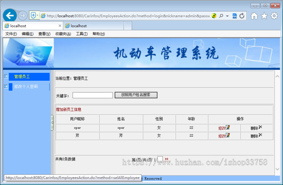This screenshot has height=185, width=283.
Task: Click the delete X icon in 芹 row
Action: [260, 135]
